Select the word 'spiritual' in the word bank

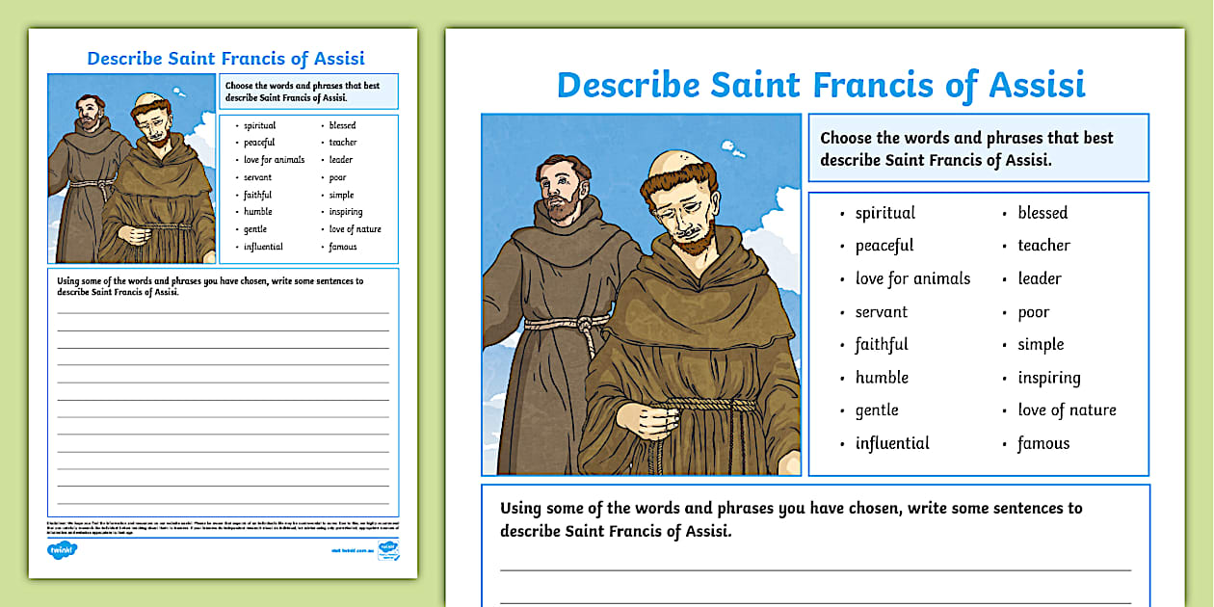884,212
